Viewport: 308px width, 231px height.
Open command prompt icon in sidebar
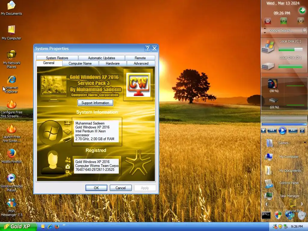tap(266, 215)
